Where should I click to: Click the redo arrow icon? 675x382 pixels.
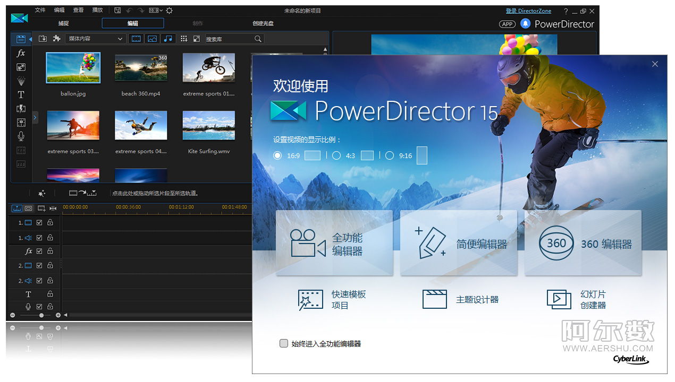click(140, 10)
